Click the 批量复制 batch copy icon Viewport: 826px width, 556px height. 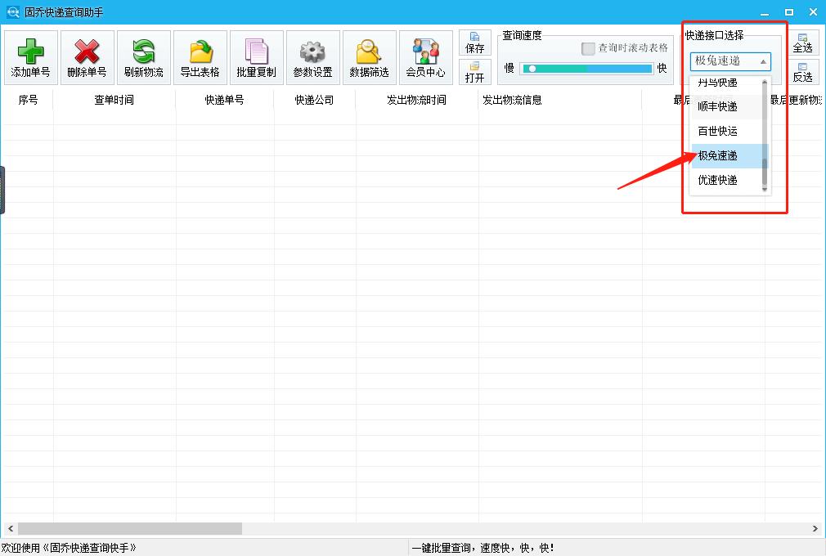(256, 56)
